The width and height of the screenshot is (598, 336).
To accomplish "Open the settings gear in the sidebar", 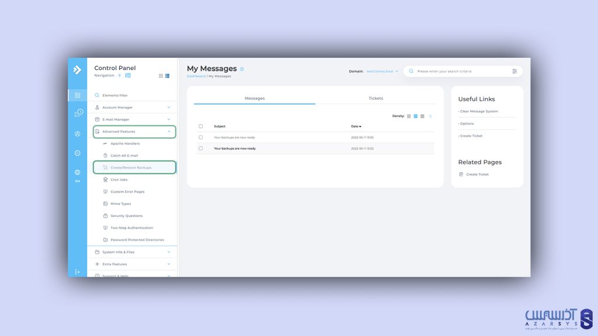I will [77, 153].
